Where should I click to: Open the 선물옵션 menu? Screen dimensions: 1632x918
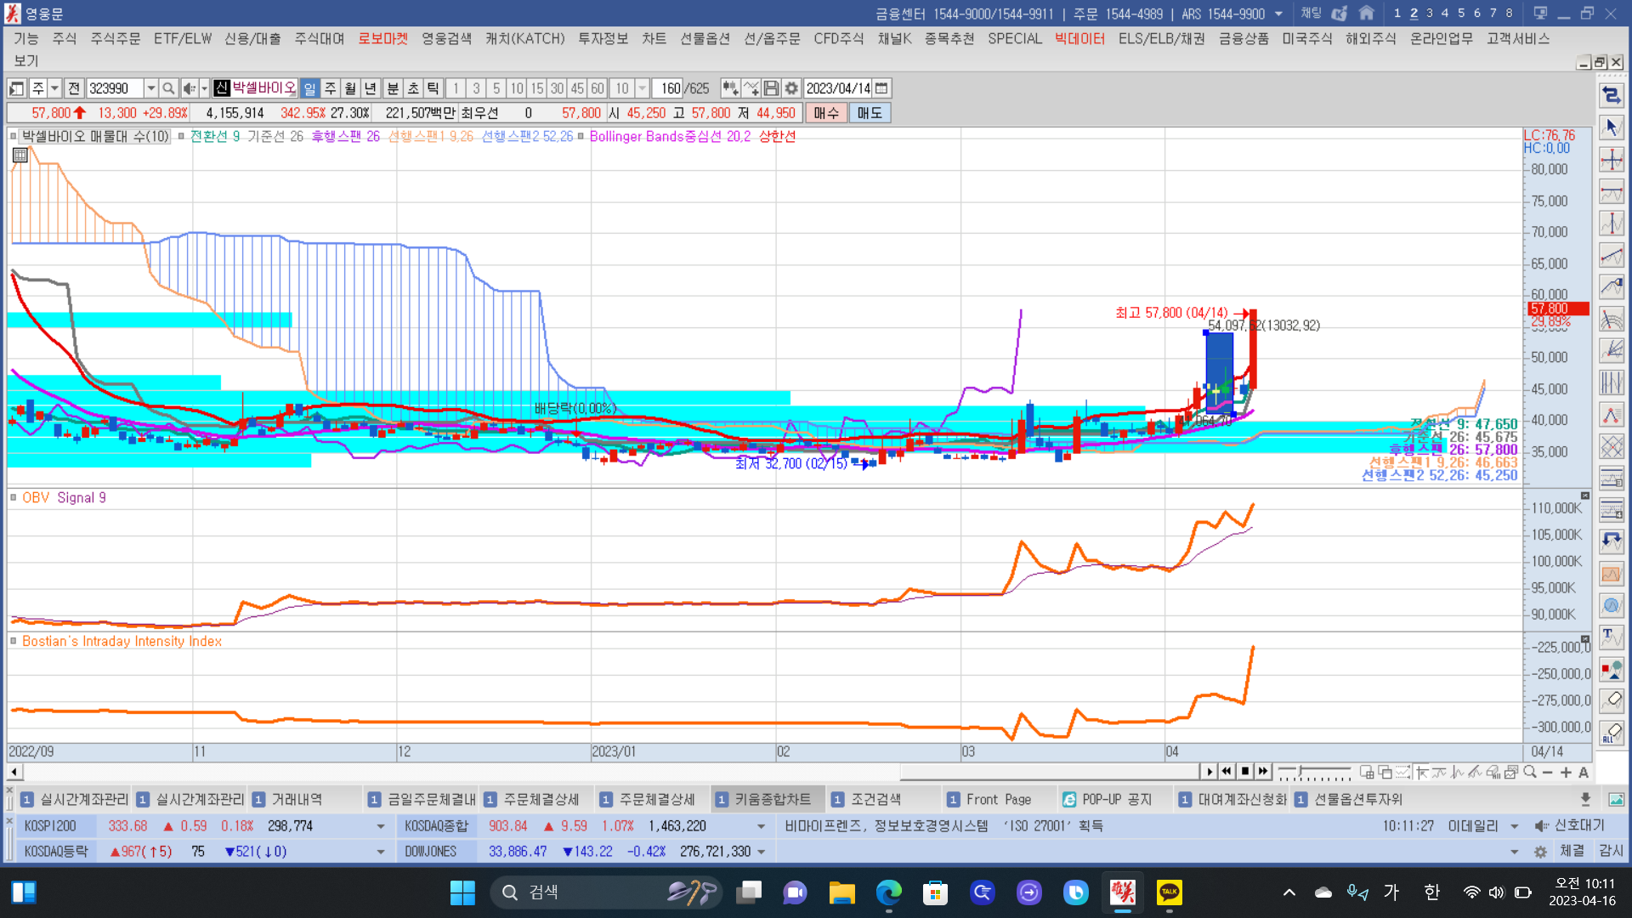[x=705, y=38]
